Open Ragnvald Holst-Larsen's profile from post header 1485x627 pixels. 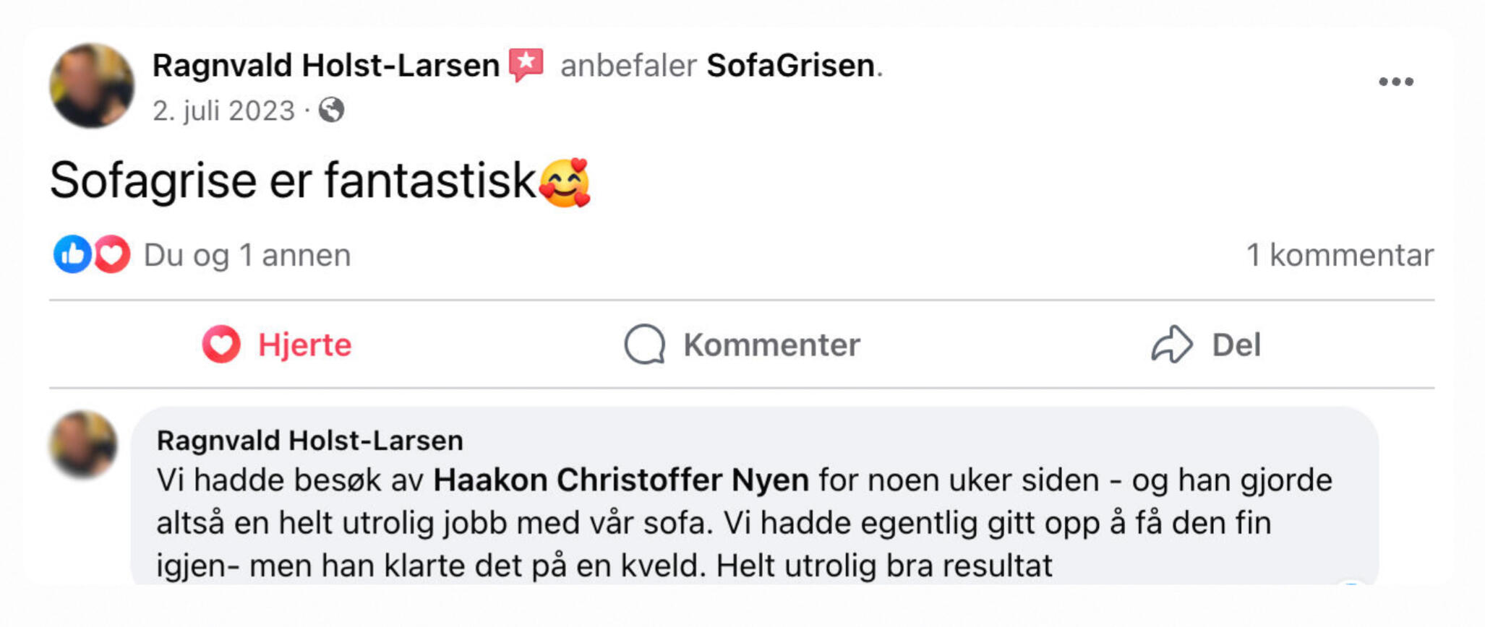(326, 66)
